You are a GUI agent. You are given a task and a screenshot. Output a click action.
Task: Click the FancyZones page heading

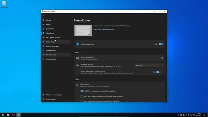coord(82,20)
